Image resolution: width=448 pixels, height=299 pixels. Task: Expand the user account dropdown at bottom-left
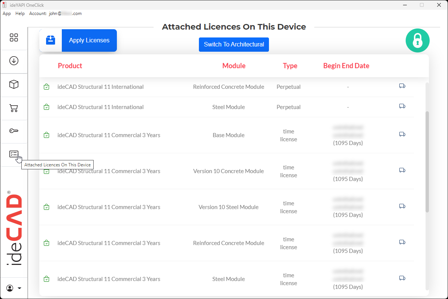[14, 288]
